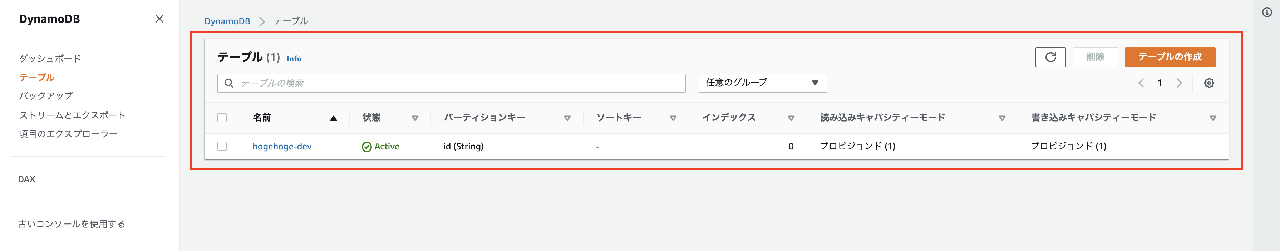The image size is (1280, 251).
Task: Check the hogehoge-dev row checkbox
Action: click(222, 146)
